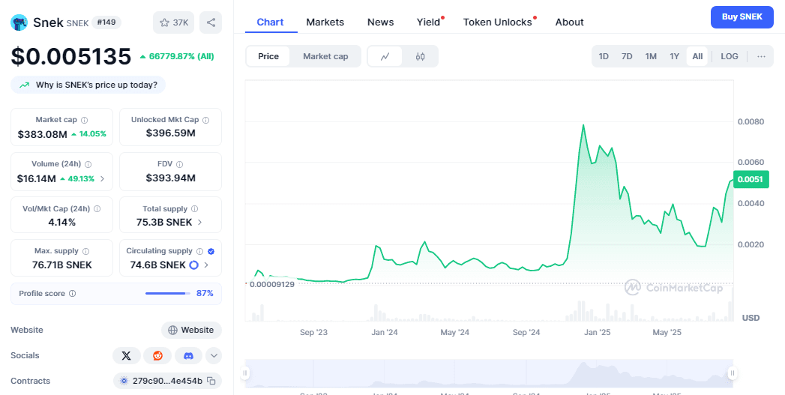Open Volume (24h) info icon
This screenshot has width=785, height=395.
coord(88,164)
